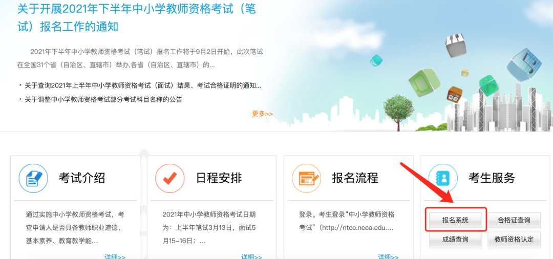Open the 调整考试科目名称 announcement link

coord(103,99)
